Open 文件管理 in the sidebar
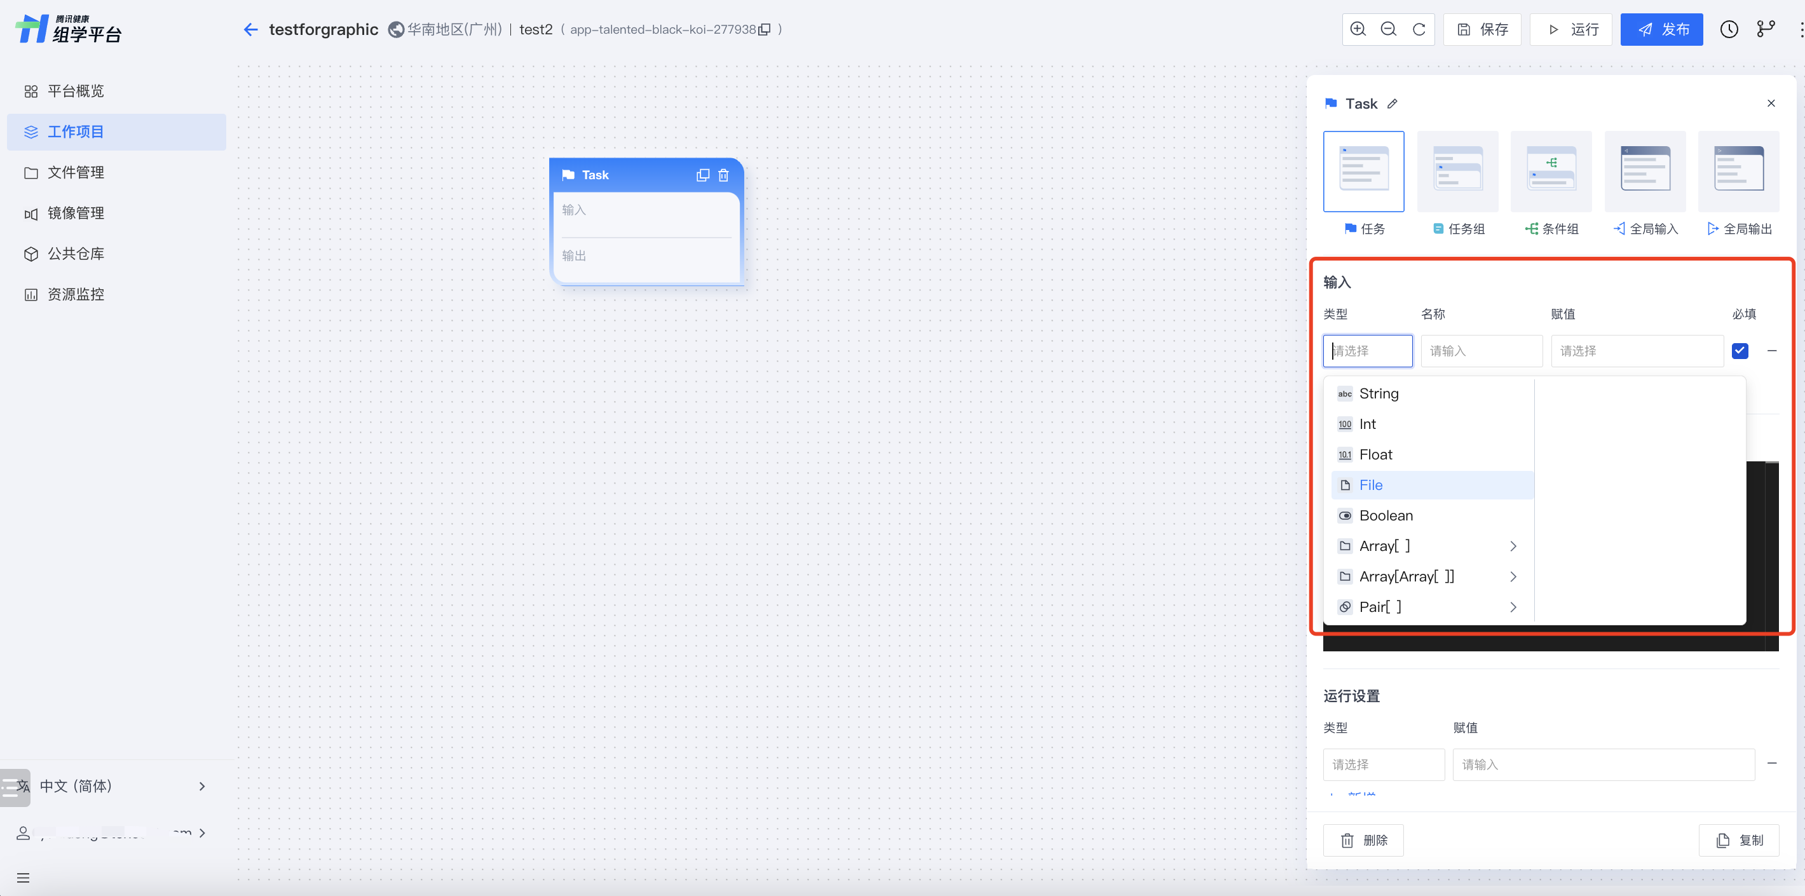The height and width of the screenshot is (896, 1805). 76,172
